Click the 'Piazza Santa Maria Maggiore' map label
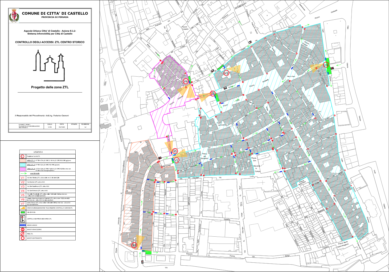The height and width of the screenshot is (272, 389). (343, 245)
